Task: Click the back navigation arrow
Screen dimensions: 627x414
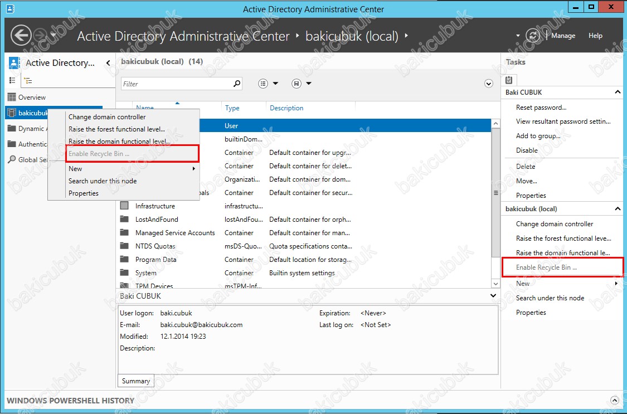Action: point(21,36)
